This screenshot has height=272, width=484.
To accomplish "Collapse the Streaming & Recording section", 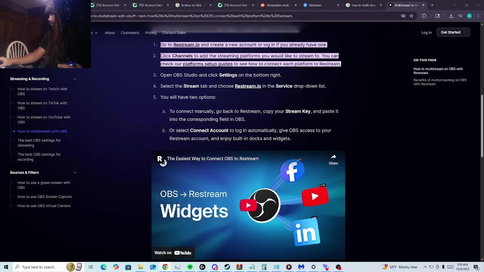I will pyautogui.click(x=75, y=79).
